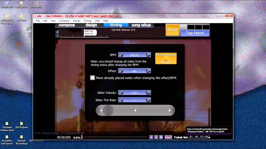The width and height of the screenshot is (266, 149).
Task: Enable Move already placed notes checkbox
Action: [92, 78]
